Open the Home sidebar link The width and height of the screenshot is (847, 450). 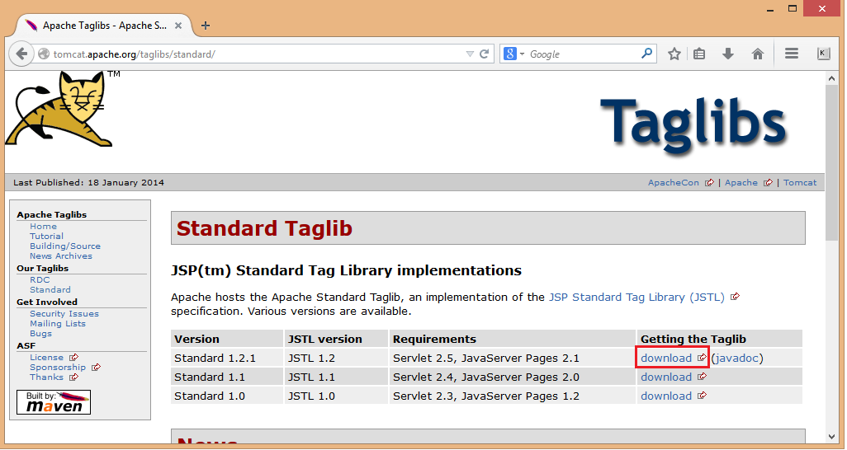(x=43, y=227)
